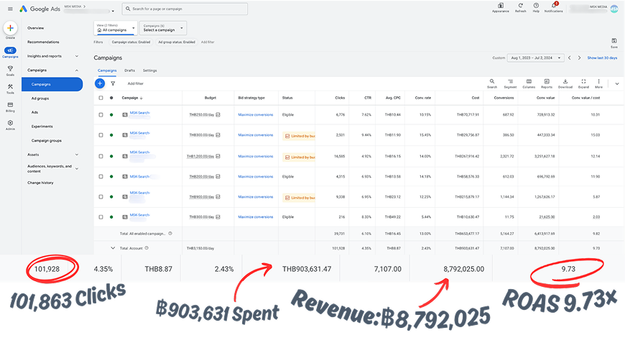
Task: Click Show last 30 days link
Action: click(x=602, y=58)
